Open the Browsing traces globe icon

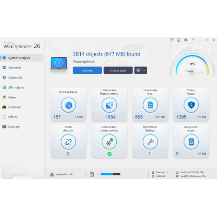pyautogui.click(x=68, y=105)
